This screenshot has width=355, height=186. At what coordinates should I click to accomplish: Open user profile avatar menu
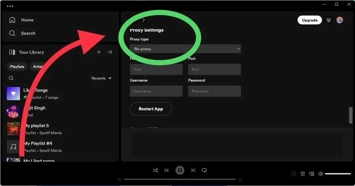point(340,20)
